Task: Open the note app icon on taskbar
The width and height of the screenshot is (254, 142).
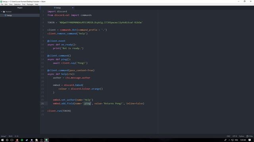Action: (37, 140)
